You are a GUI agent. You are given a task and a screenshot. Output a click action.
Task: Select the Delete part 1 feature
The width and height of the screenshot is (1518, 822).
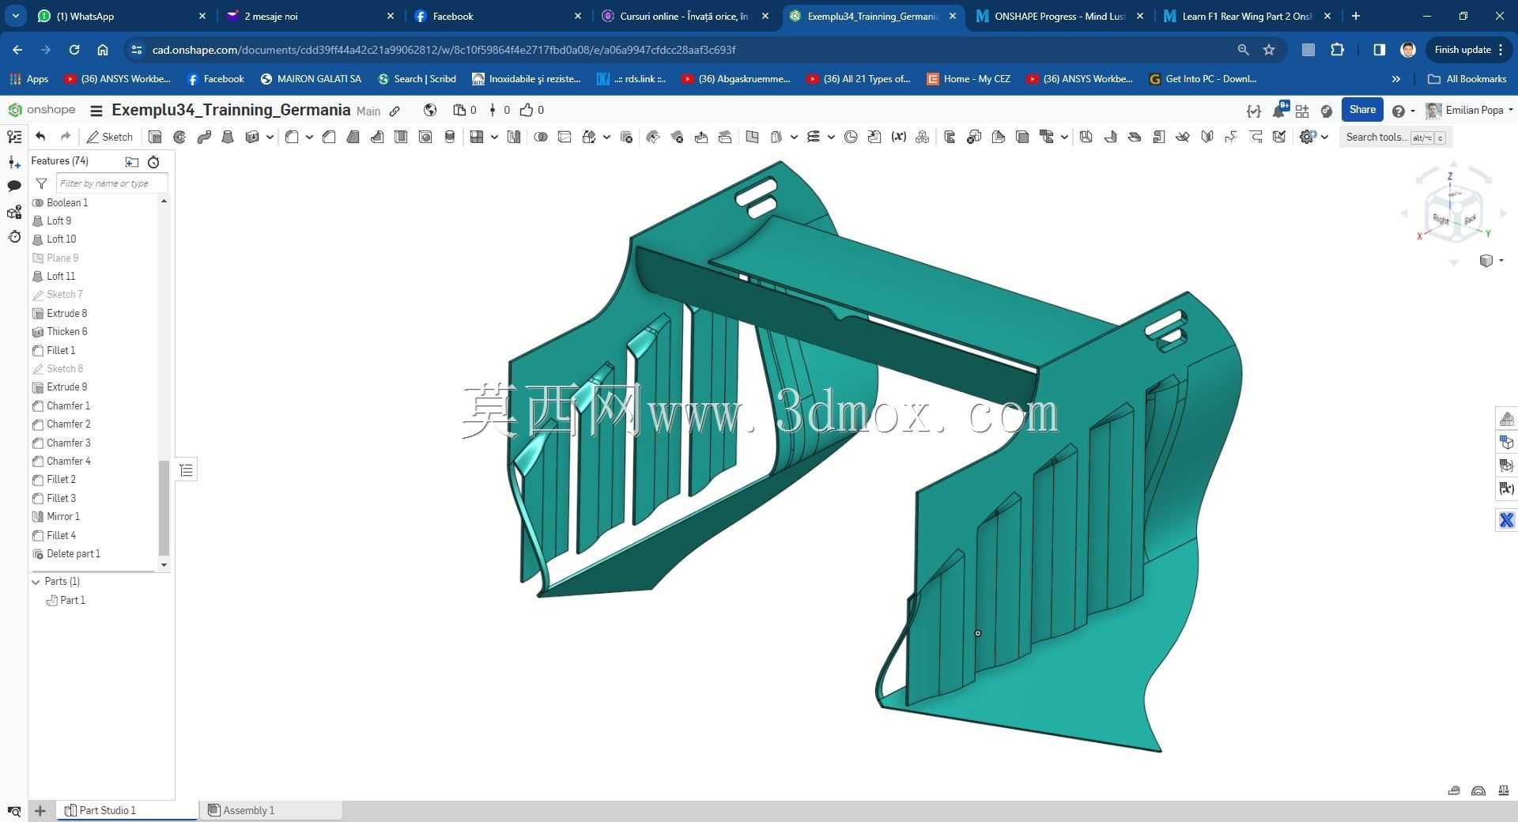pyautogui.click(x=73, y=554)
